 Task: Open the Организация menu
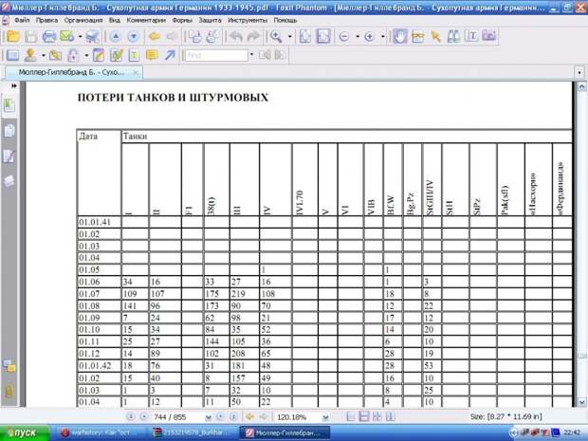tap(83, 20)
